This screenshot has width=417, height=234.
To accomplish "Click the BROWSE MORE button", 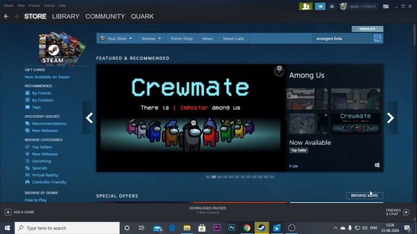I will 364,195.
